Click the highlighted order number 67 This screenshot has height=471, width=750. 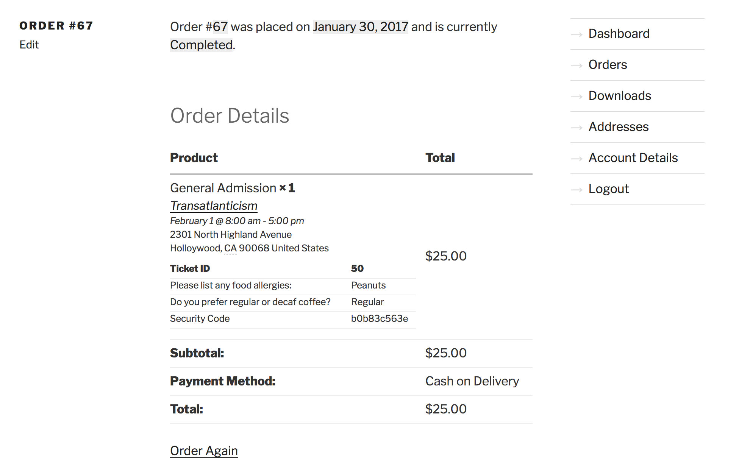[x=220, y=27]
